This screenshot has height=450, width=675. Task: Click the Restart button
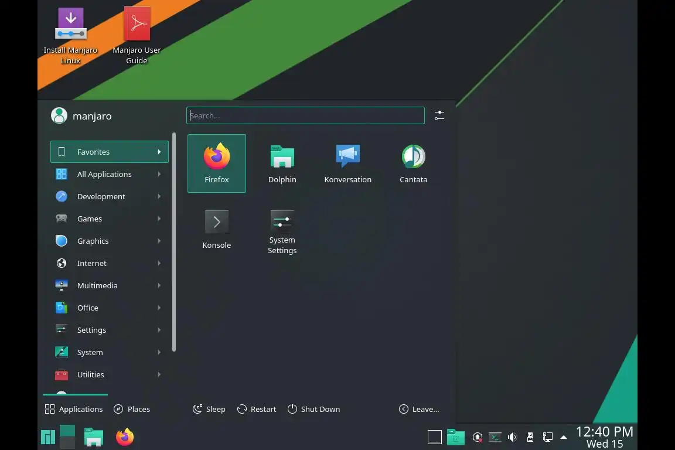click(257, 409)
